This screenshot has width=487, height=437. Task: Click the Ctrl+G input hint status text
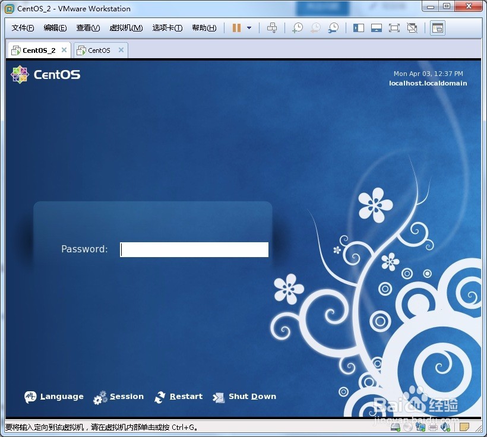(102, 427)
